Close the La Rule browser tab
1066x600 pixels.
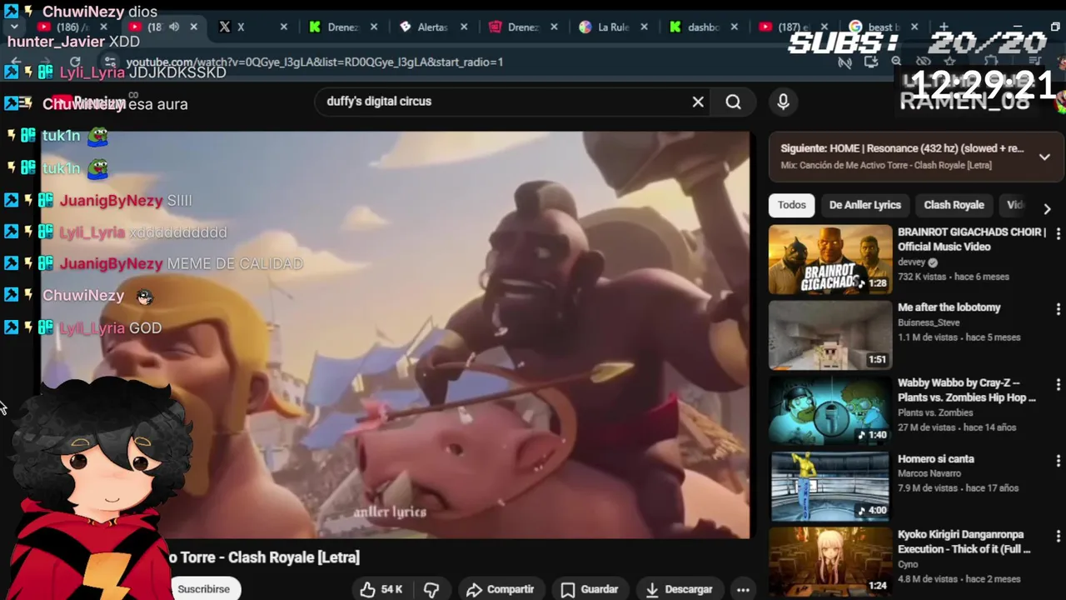pyautogui.click(x=644, y=27)
